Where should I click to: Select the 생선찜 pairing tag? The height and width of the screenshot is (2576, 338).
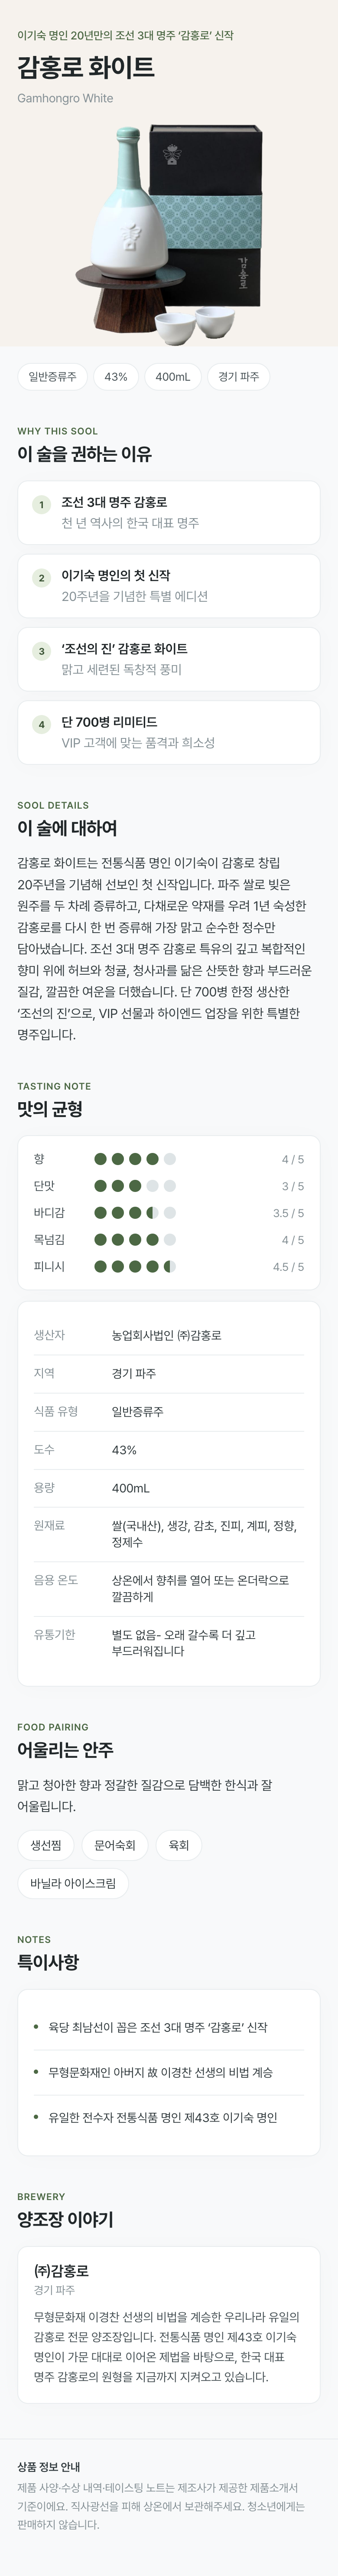coord(46,1845)
